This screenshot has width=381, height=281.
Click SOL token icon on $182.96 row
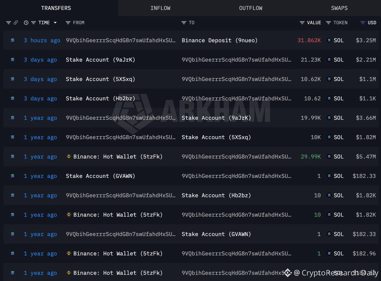(x=329, y=253)
